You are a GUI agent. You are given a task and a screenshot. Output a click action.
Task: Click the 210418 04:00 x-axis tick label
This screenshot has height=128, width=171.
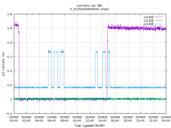[x=39, y=119]
